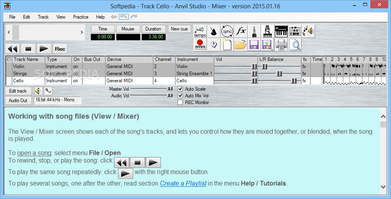Click the Rec record button
The image size is (391, 199).
60,49
